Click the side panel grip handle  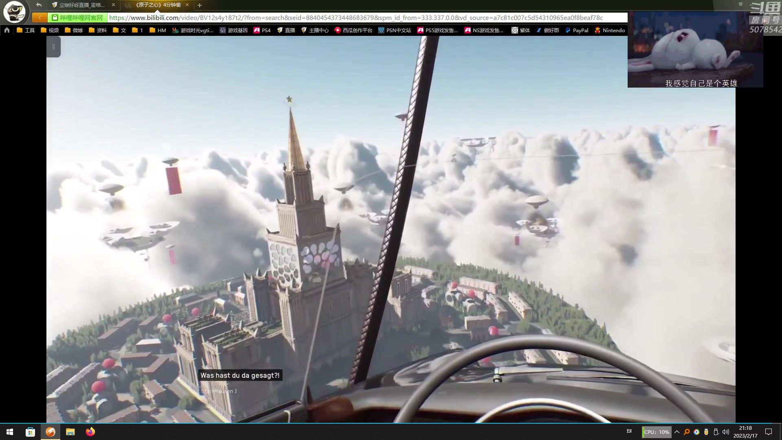pyautogui.click(x=53, y=46)
